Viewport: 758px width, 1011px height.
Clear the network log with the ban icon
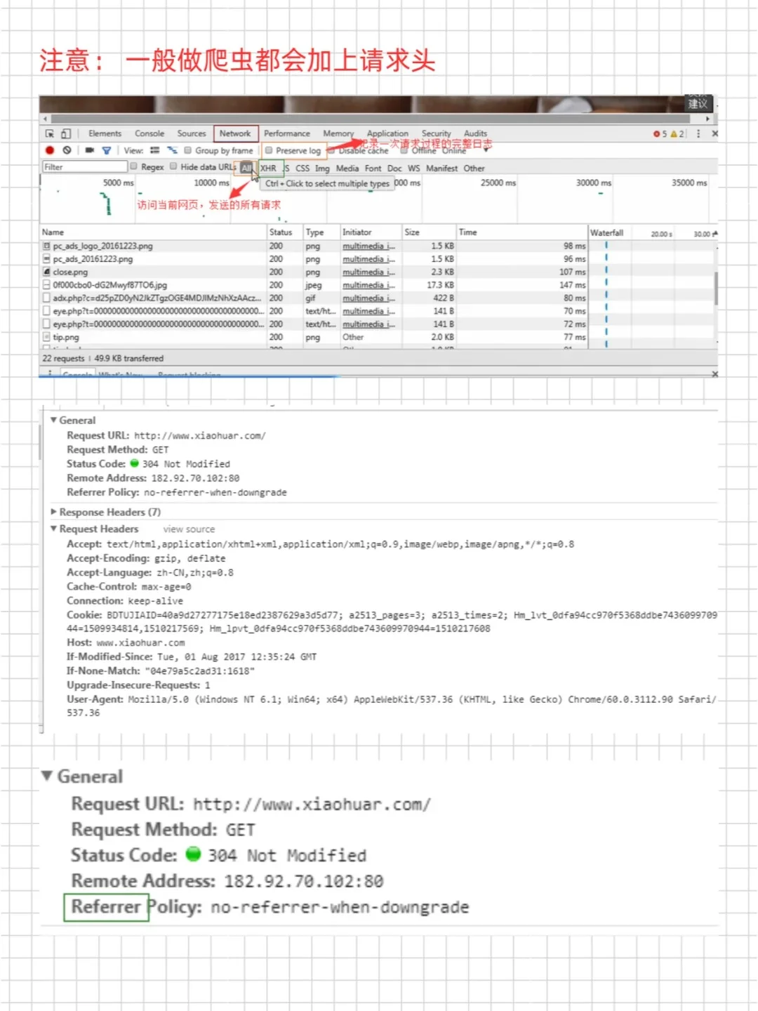click(x=67, y=150)
